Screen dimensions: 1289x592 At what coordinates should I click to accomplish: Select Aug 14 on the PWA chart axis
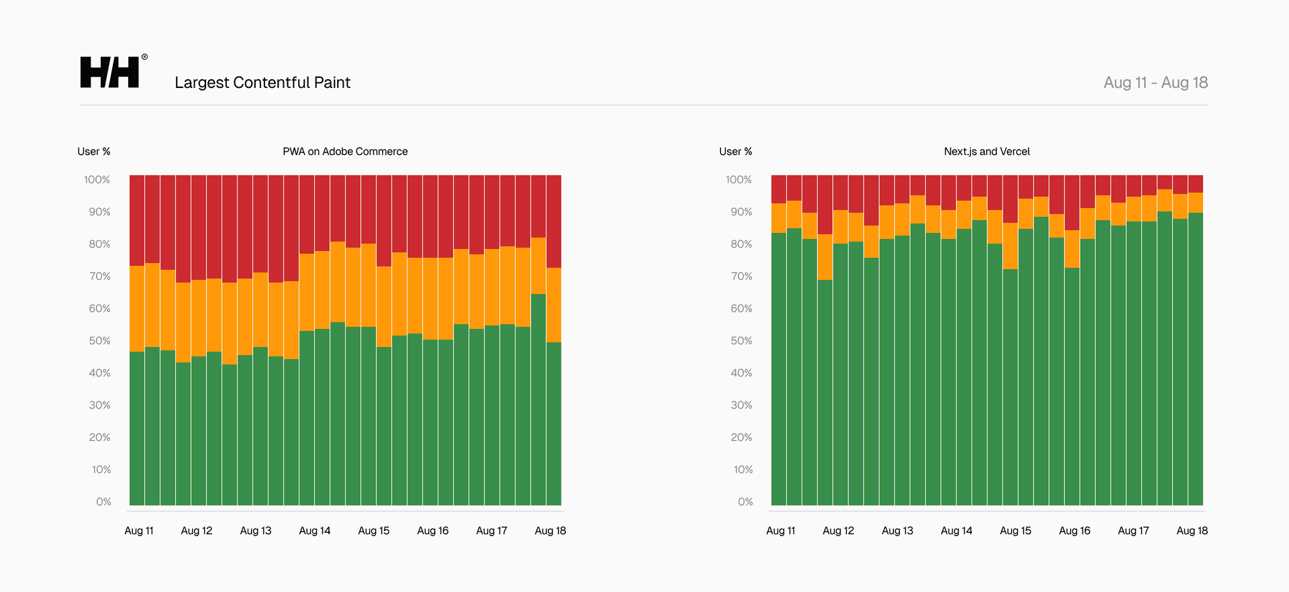(315, 531)
